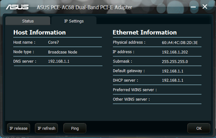Select the physical address 60:A4:4C:DB:2D:3E
Viewport: 216px width, 138px height.
pos(180,42)
